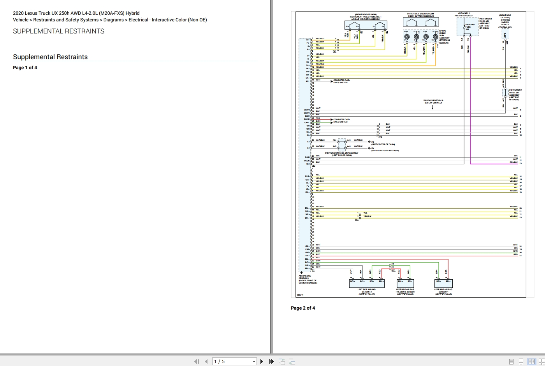Click the divider between the two pages

[x=272, y=177]
